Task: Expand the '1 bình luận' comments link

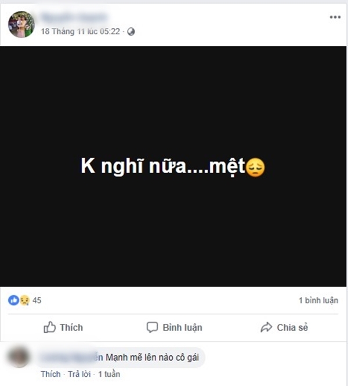Action: click(318, 301)
